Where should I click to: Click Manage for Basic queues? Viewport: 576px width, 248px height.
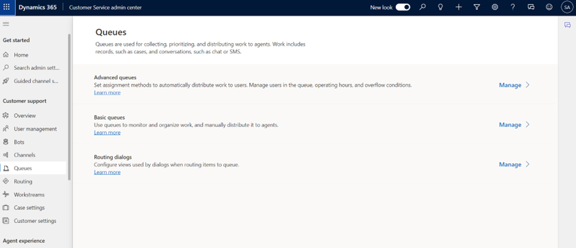(x=510, y=125)
